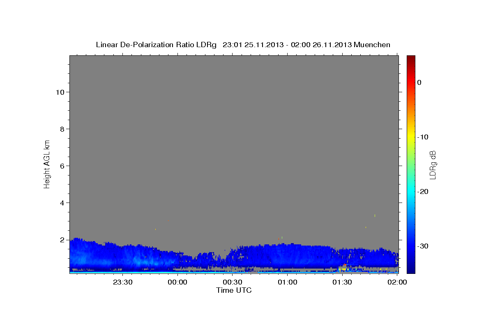Click the colorbar value 0

click(x=419, y=82)
